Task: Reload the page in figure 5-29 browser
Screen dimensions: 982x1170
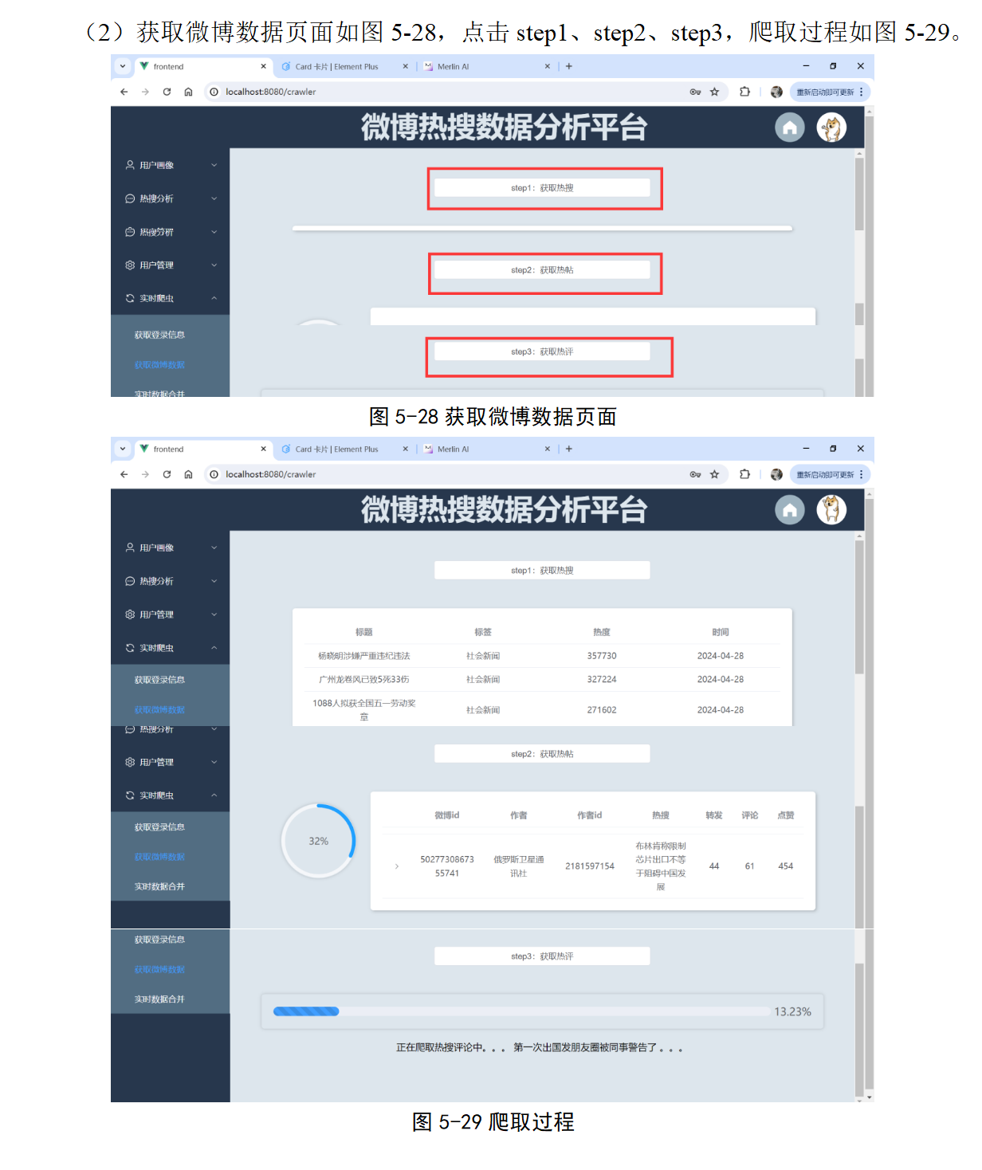Action: pos(167,474)
